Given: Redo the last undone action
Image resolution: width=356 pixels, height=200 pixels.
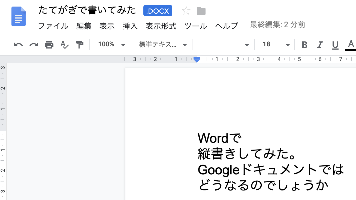Looking at the screenshot, I should [34, 45].
